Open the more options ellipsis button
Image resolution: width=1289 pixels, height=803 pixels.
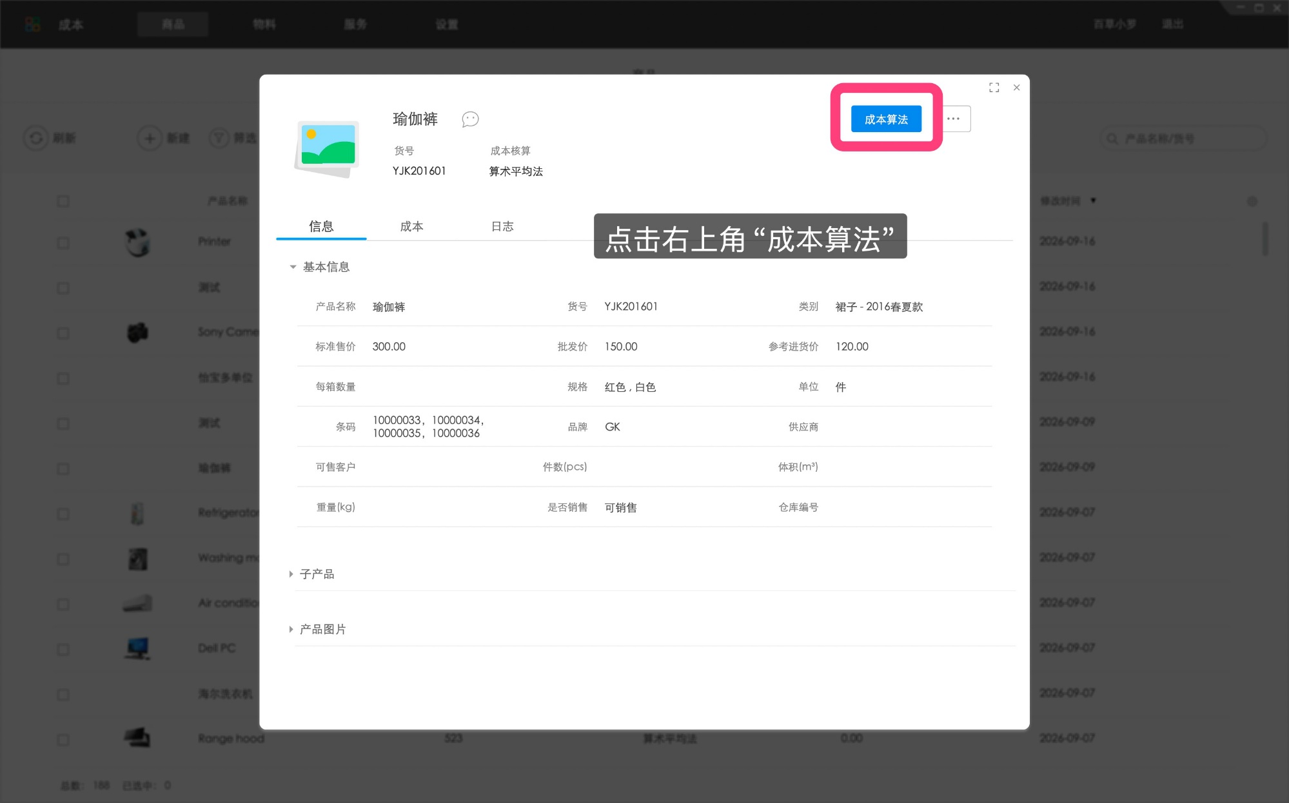tap(954, 119)
